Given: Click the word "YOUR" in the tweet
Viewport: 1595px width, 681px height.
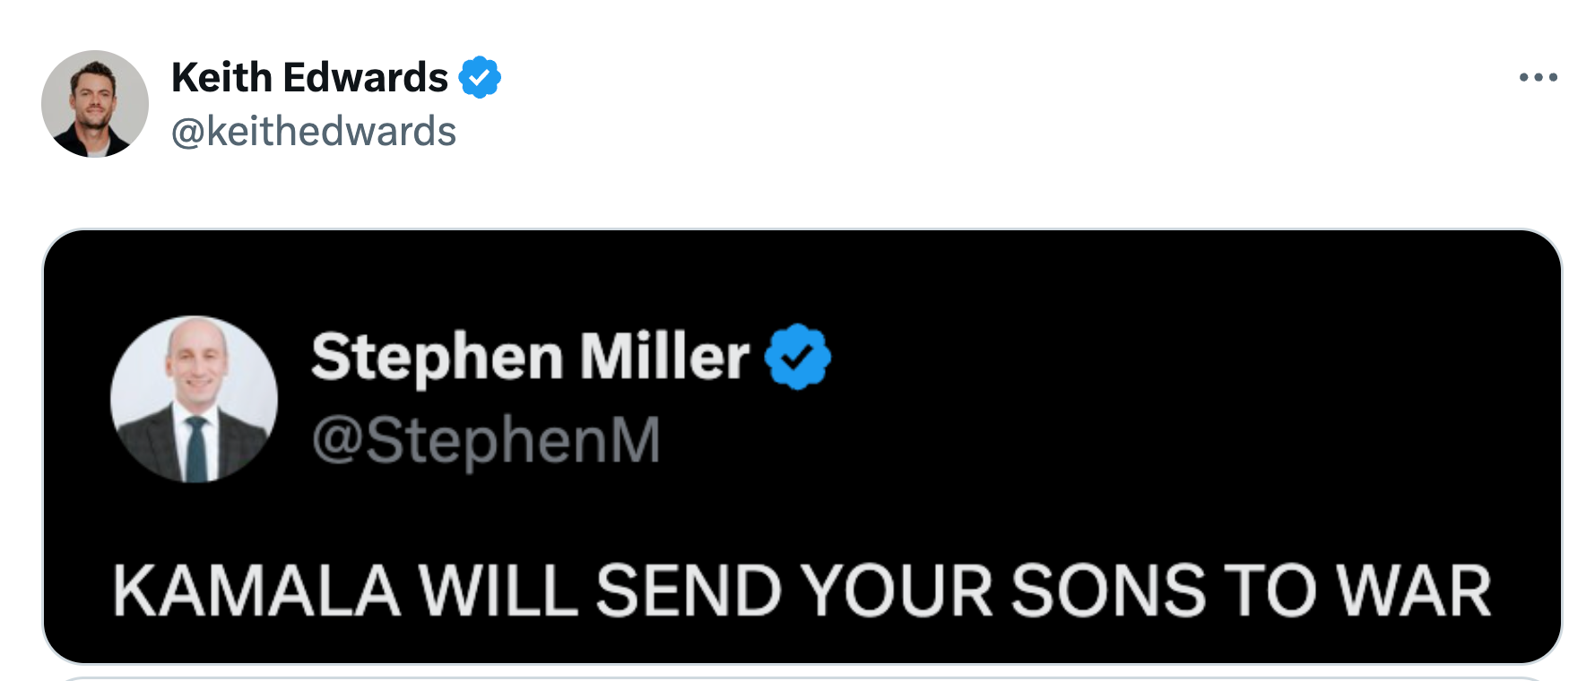Looking at the screenshot, I should click(897, 590).
